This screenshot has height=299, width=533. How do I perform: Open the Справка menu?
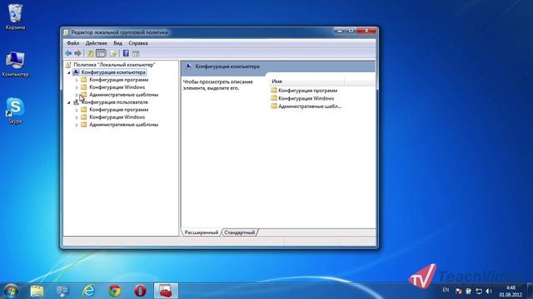coord(138,43)
